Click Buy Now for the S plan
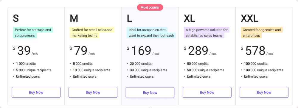Image resolution: width=298 pixels, height=108 pixels. (36, 92)
